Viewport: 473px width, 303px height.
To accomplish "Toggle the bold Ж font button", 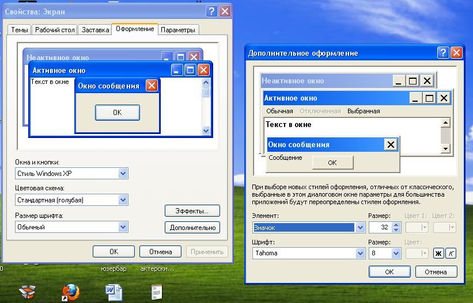I will point(438,254).
